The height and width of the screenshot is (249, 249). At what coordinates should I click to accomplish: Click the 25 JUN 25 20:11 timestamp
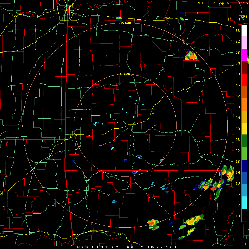158,247
